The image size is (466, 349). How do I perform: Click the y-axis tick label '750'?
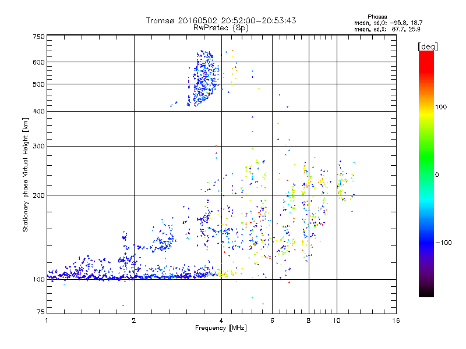point(38,37)
